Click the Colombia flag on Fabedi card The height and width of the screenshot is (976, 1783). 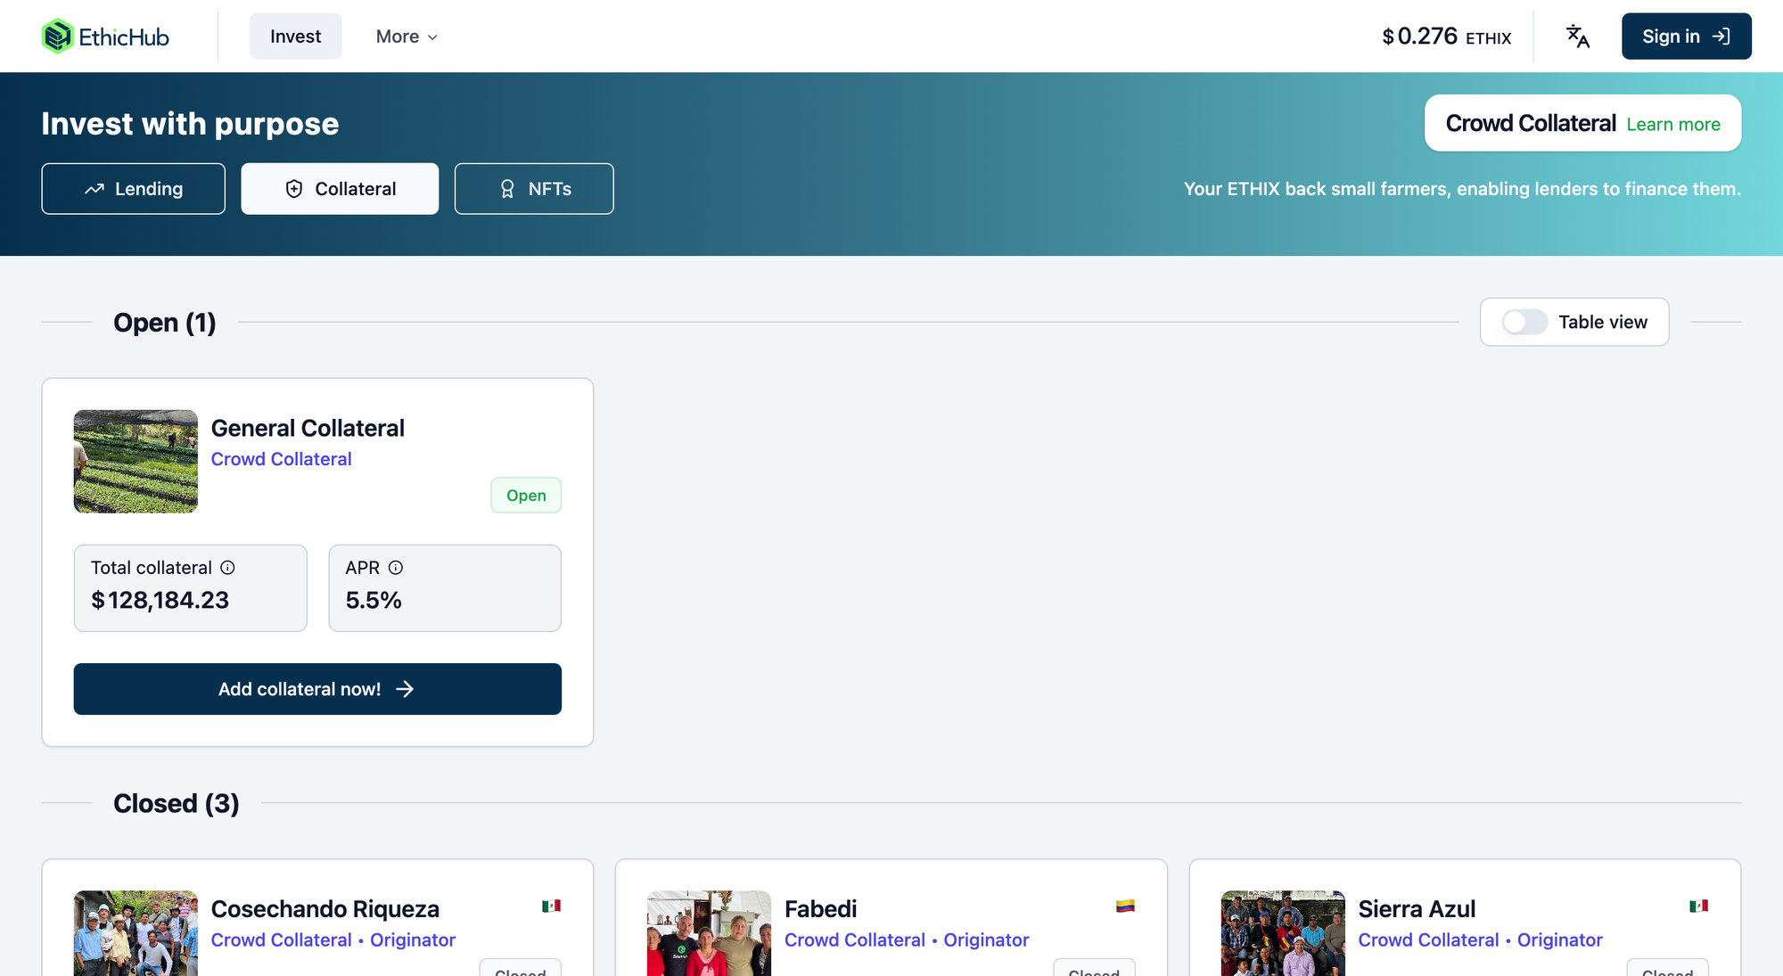[x=1125, y=906]
